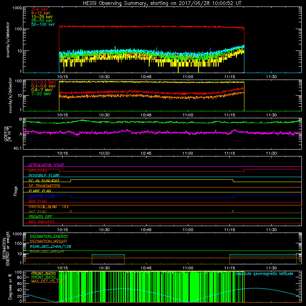Click the DECIMATION ENERGY or weight axis label
Viewport: 306px width, 306px height.
pos(6,248)
